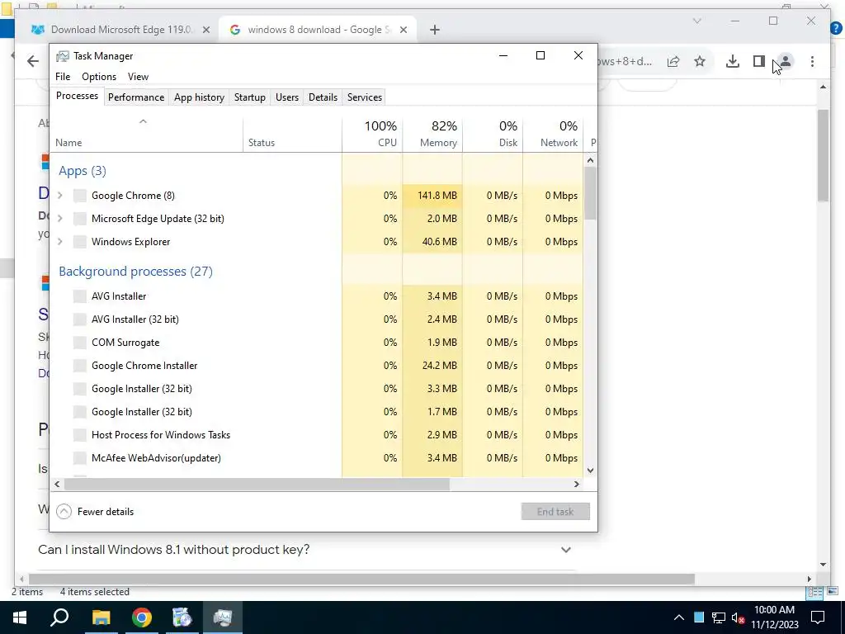Image resolution: width=845 pixels, height=634 pixels.
Task: Click the AVG Installer (32 bit) icon
Action: (x=80, y=319)
